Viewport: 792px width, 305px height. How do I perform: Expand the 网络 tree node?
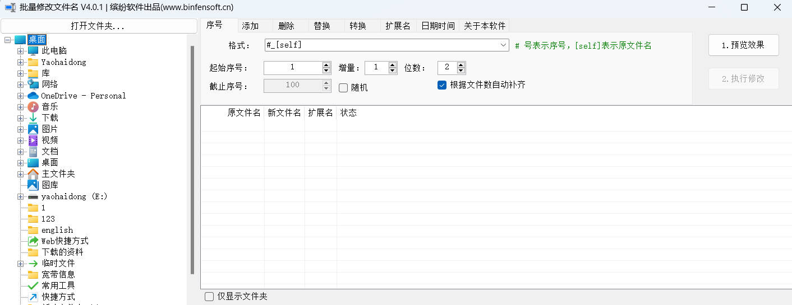(x=20, y=85)
